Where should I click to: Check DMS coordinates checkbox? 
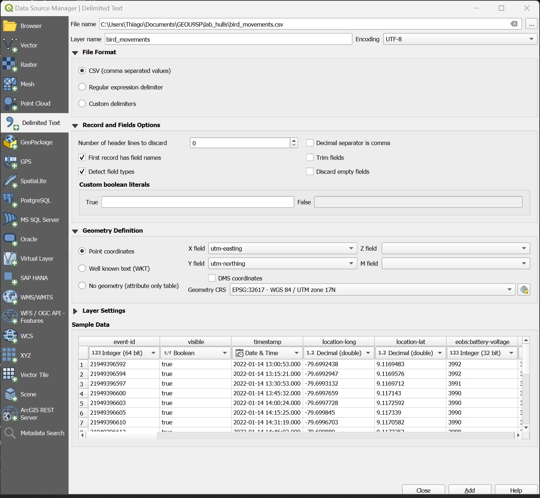[212, 278]
